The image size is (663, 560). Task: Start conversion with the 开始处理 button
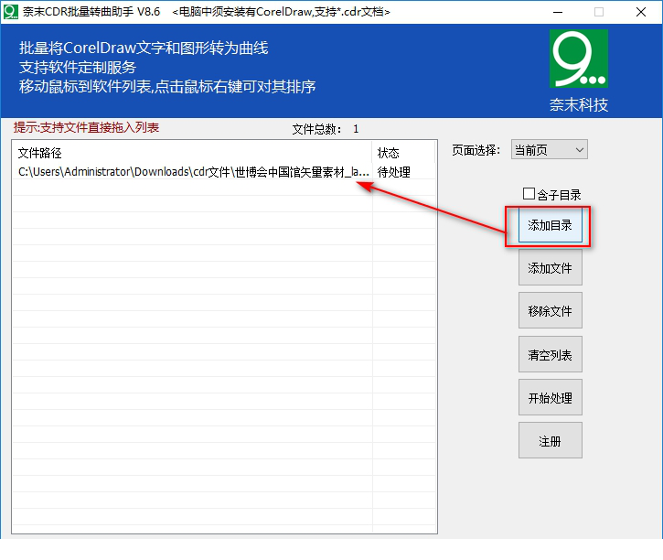tap(550, 398)
